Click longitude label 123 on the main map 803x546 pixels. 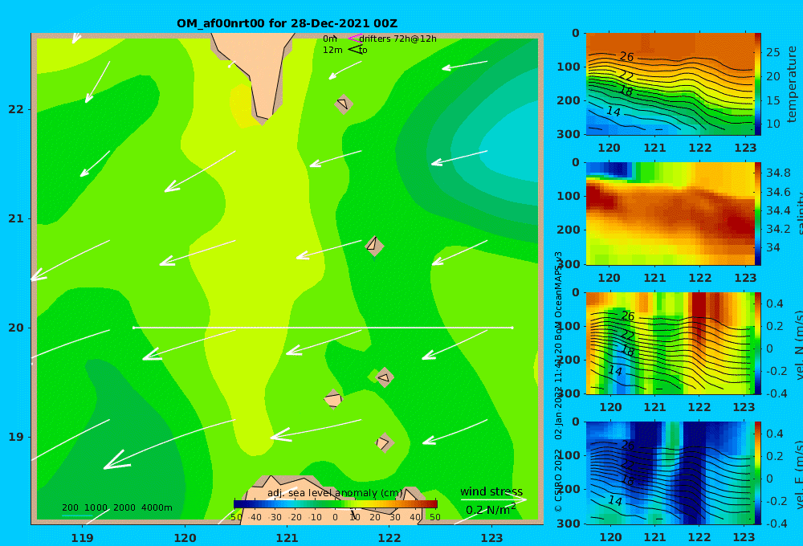[492, 538]
